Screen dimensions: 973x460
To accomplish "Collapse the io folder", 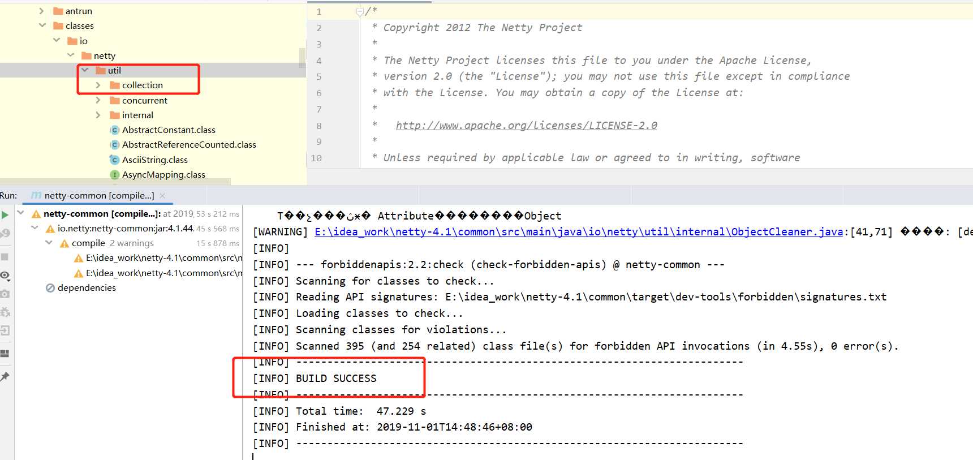I will tap(57, 40).
